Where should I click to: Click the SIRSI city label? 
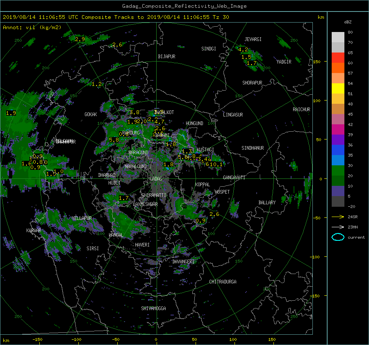coord(93,249)
